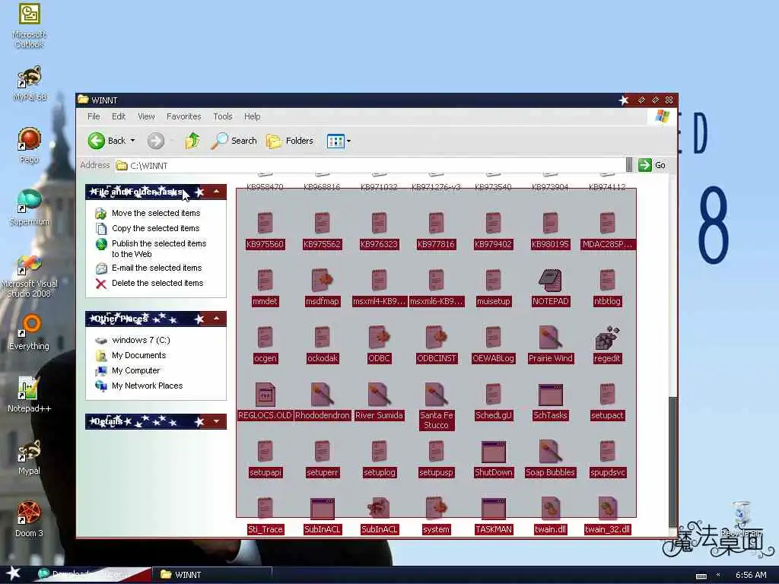The height and width of the screenshot is (584, 779).
Task: Select the setupapi log icon
Action: [x=265, y=452]
